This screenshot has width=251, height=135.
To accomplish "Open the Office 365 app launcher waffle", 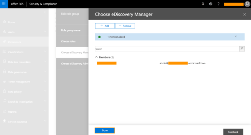I will [4, 4].
